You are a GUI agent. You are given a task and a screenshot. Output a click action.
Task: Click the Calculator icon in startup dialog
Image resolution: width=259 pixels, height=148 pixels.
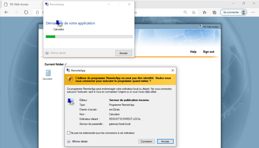(x=59, y=24)
